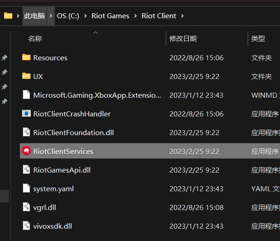Screen dimensions: 280x241
Task: Sort by the 修改日期 column header
Action: (x=183, y=38)
